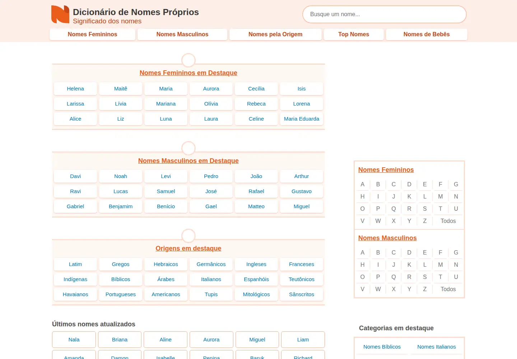Open the Nomes pela Origem menu
This screenshot has height=359, width=517.
coord(275,34)
